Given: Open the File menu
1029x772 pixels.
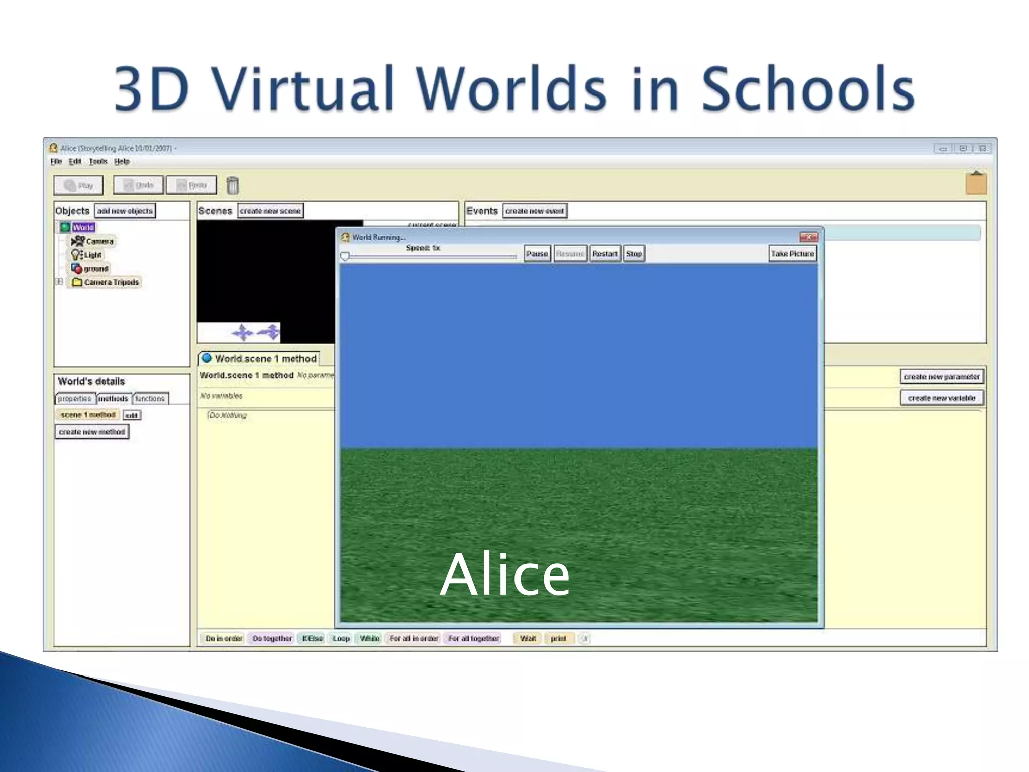Looking at the screenshot, I should (x=56, y=161).
